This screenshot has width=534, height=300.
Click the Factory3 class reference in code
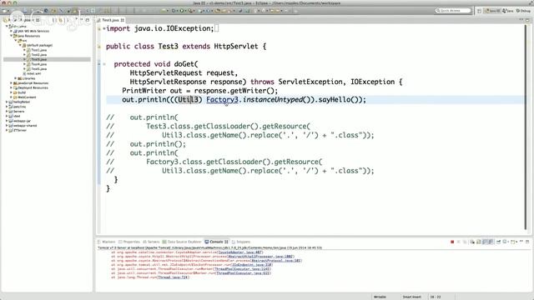[223, 100]
